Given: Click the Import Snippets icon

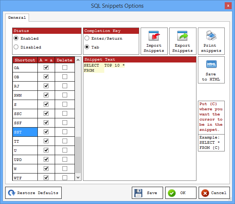Looking at the screenshot, I should click(x=154, y=36).
